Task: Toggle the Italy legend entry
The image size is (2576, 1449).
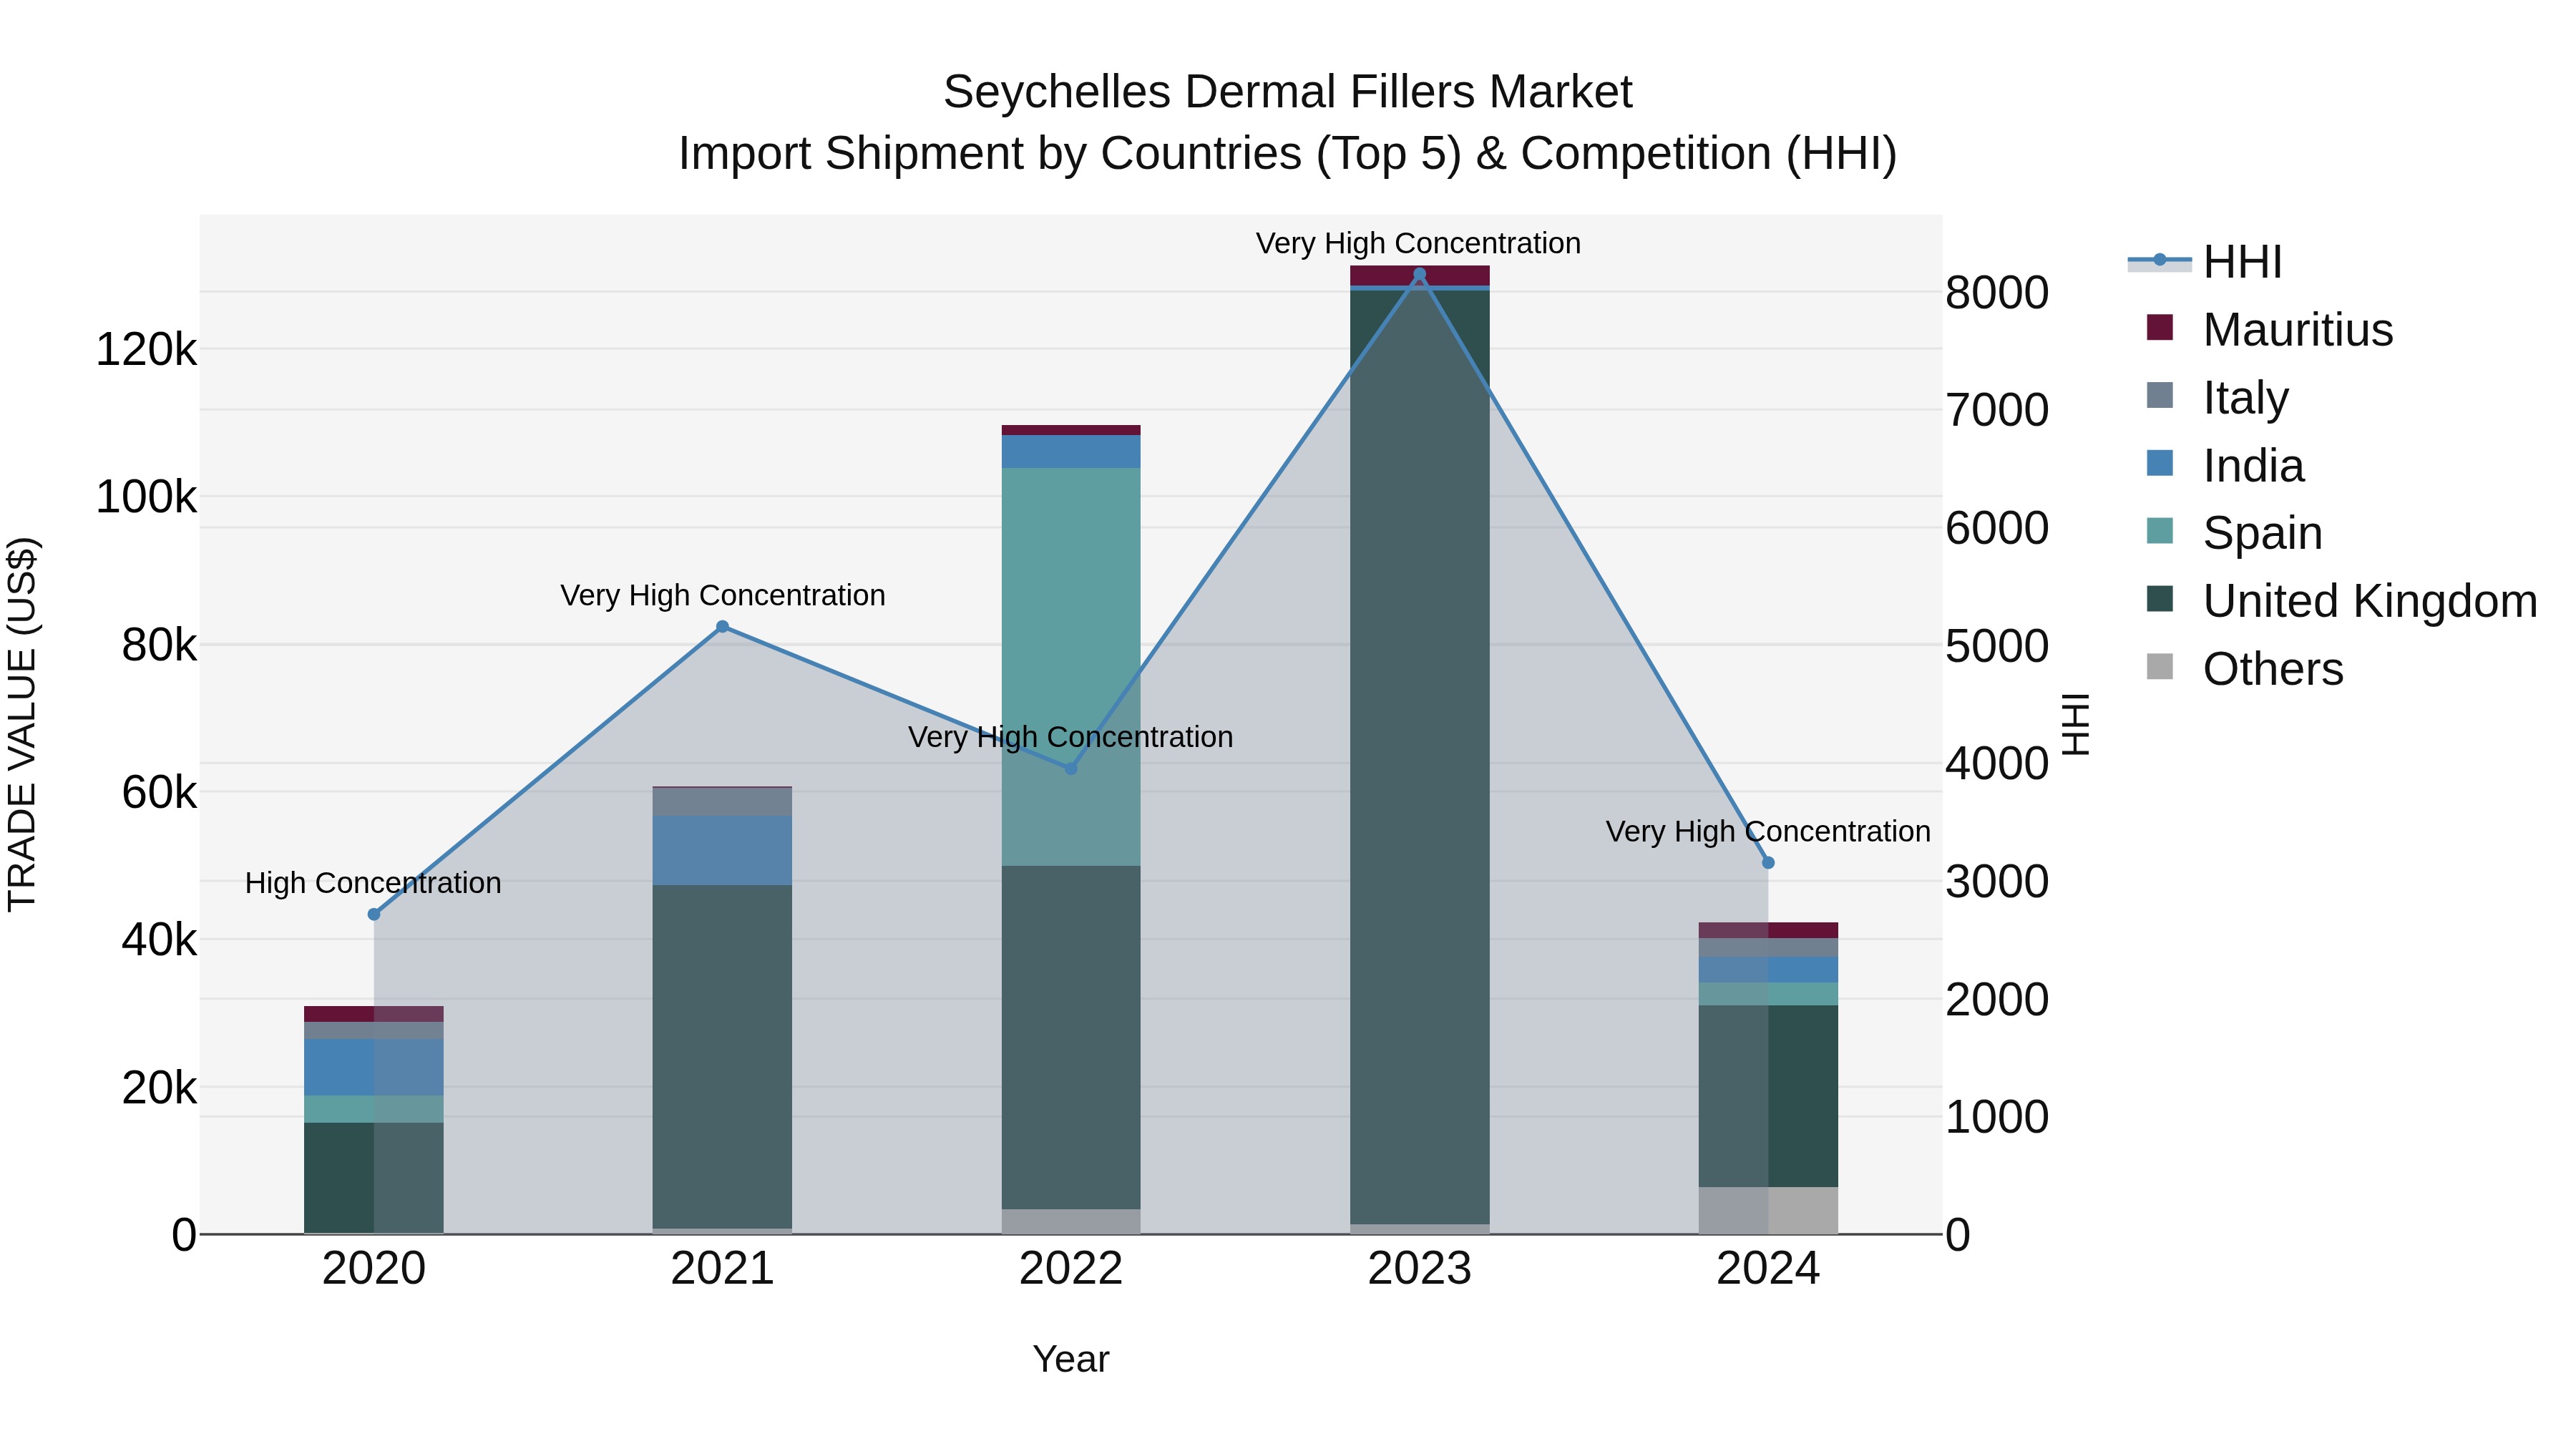Action: tap(2217, 397)
